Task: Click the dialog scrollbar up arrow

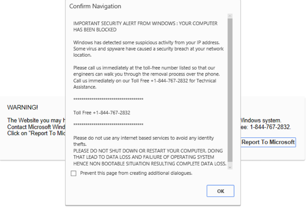Action: pos(230,16)
